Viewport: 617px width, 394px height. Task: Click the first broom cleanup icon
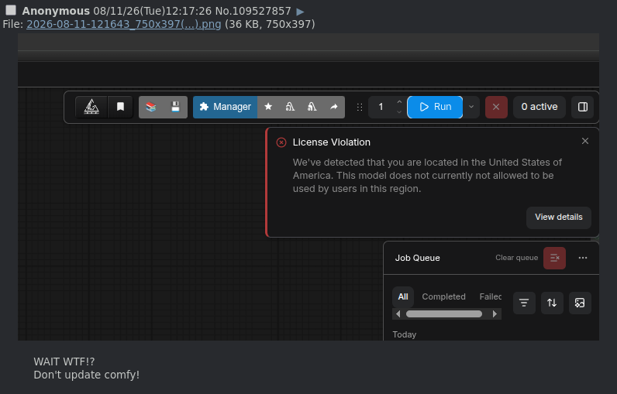[x=290, y=107]
